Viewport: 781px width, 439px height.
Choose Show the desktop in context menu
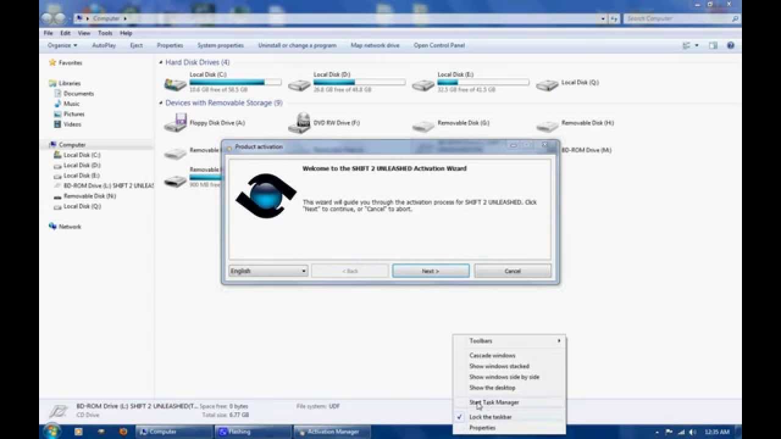[492, 388]
